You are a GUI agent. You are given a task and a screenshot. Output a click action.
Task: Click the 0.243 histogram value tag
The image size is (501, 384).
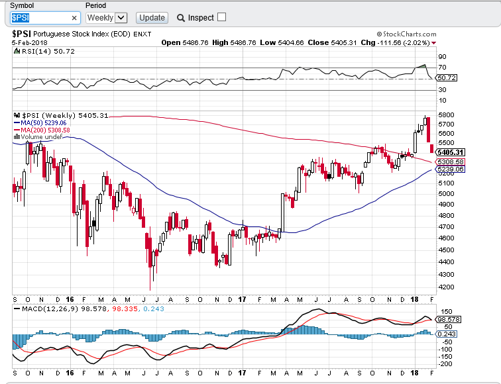pyautogui.click(x=447, y=334)
